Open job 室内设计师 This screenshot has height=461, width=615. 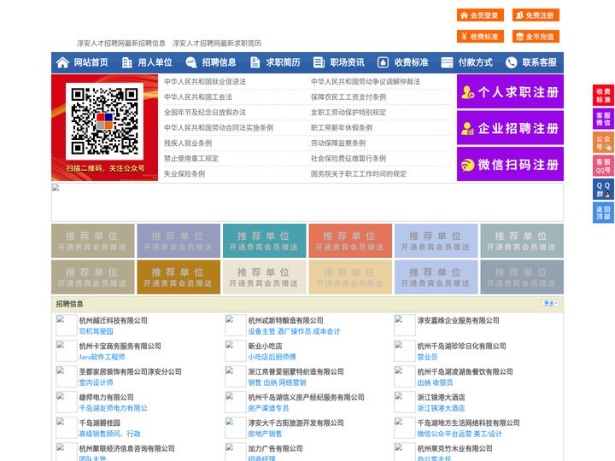[x=96, y=382]
